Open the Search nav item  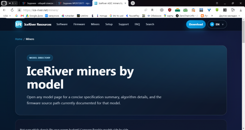click(x=150, y=24)
